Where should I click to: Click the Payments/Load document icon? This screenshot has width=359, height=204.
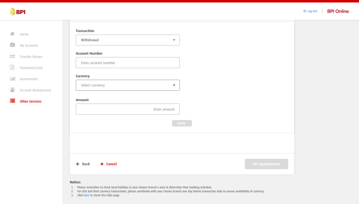tap(12, 67)
